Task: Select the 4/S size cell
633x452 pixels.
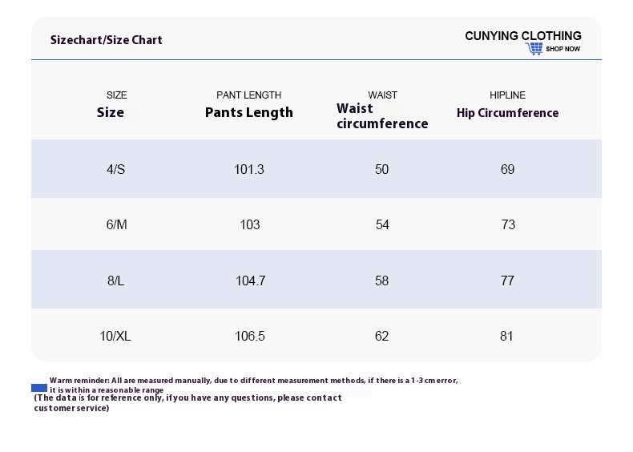Action: pyautogui.click(x=116, y=169)
